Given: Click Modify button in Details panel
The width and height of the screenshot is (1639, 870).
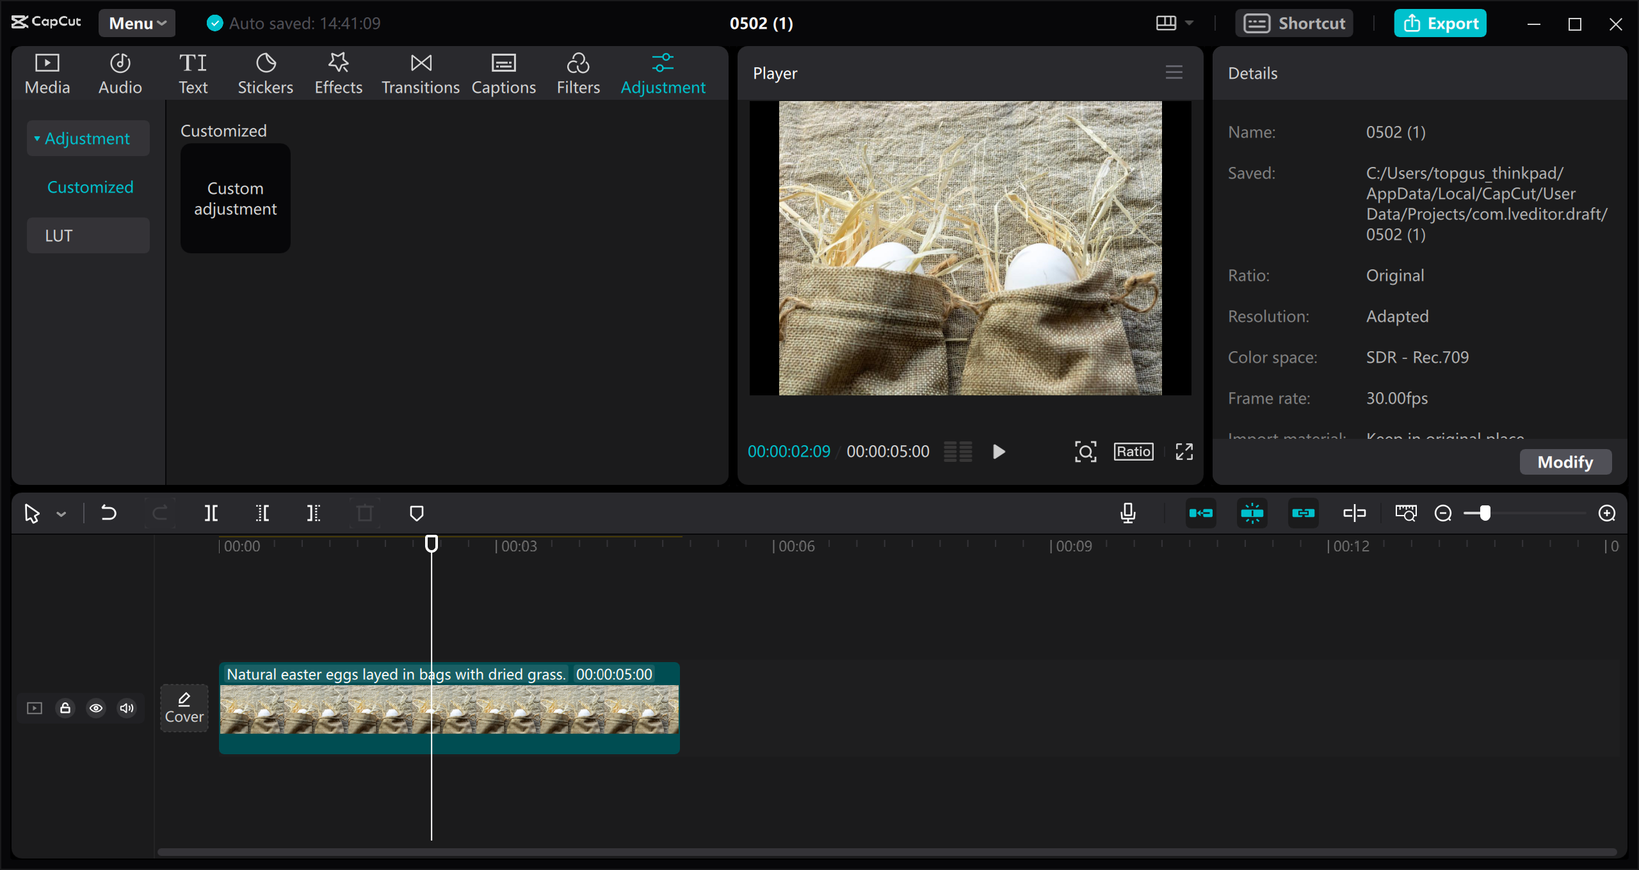Looking at the screenshot, I should (x=1567, y=461).
